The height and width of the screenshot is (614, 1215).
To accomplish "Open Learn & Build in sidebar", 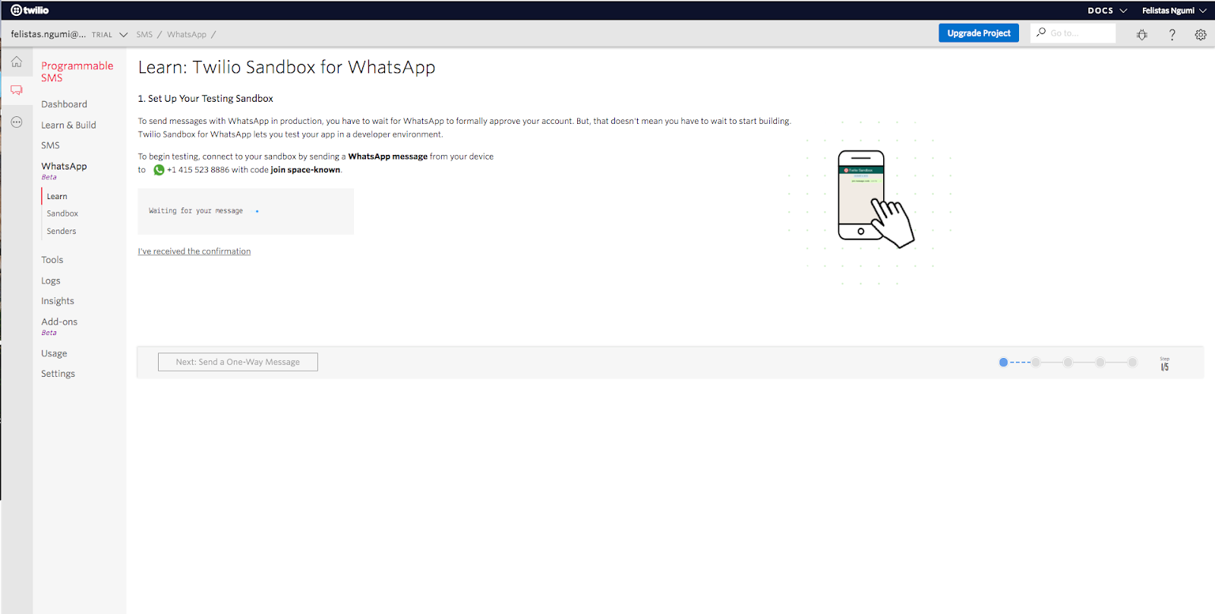I will 68,125.
